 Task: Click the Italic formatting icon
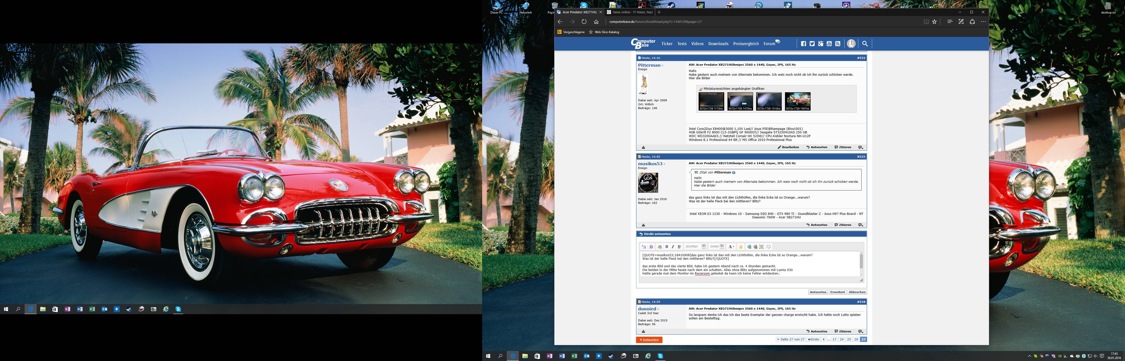click(x=673, y=247)
